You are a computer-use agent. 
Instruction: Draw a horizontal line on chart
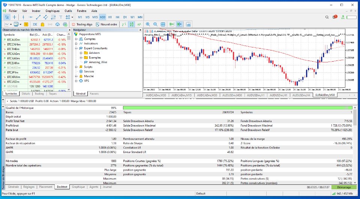(30, 17)
